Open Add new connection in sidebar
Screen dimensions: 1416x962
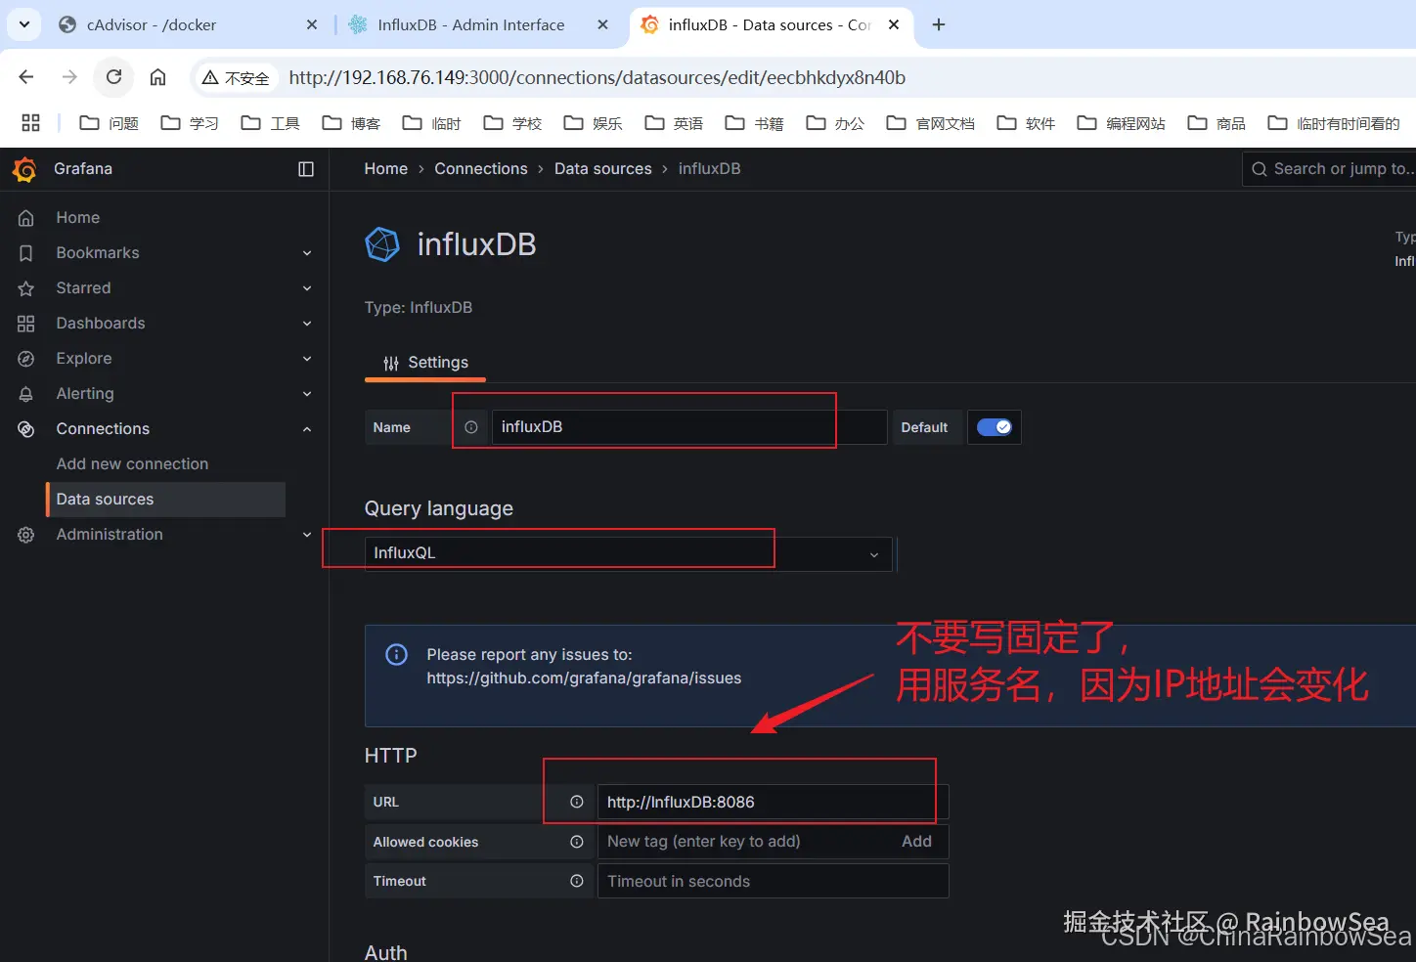click(132, 464)
